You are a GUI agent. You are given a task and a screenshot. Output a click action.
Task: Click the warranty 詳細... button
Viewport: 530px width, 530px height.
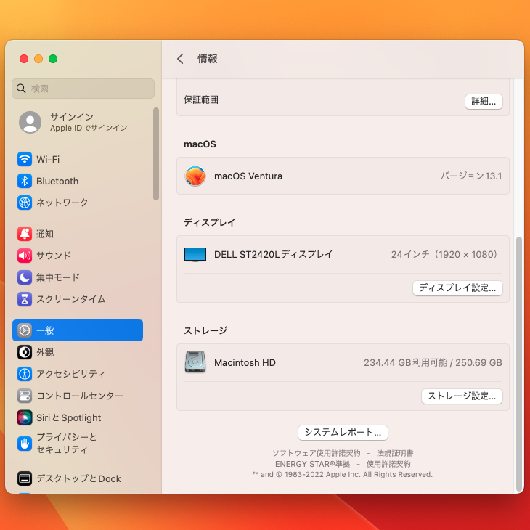pos(484,102)
